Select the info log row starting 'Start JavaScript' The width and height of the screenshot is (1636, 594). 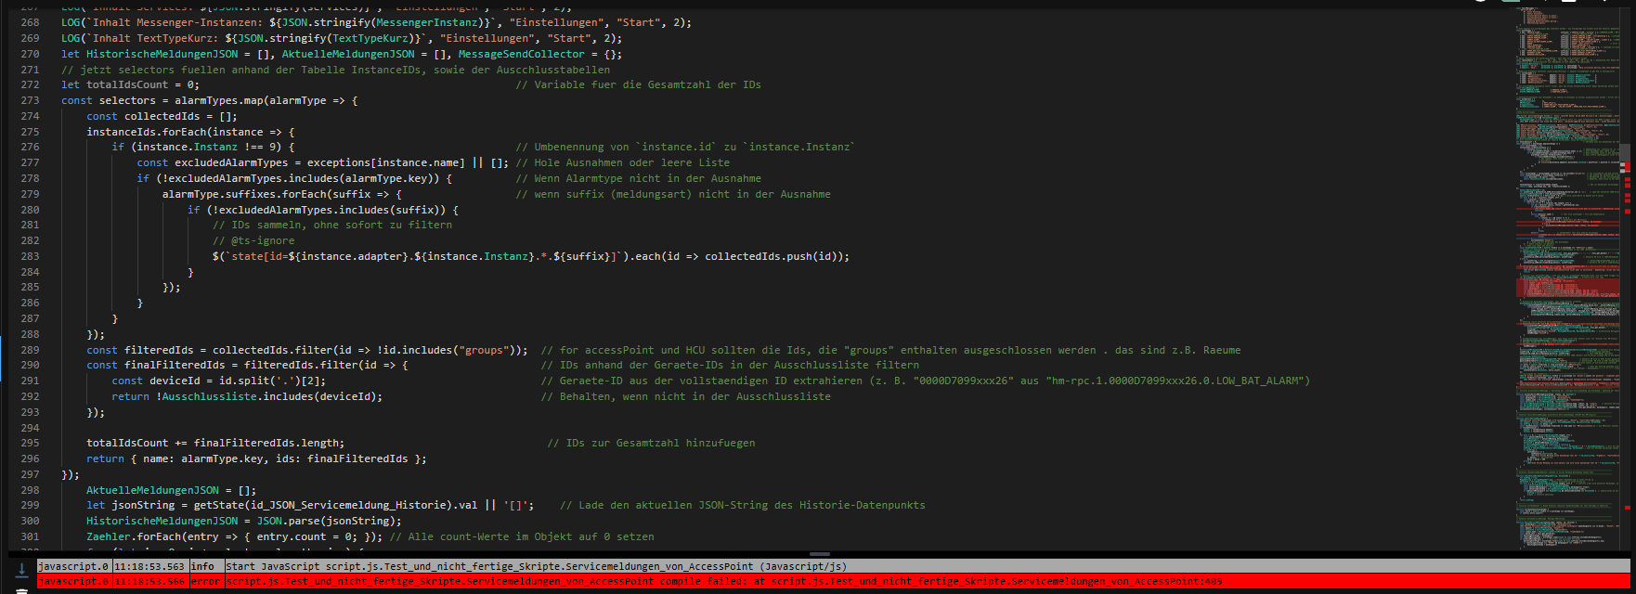click(832, 566)
